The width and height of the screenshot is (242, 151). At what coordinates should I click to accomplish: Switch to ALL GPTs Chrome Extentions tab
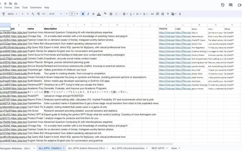pos(128,148)
